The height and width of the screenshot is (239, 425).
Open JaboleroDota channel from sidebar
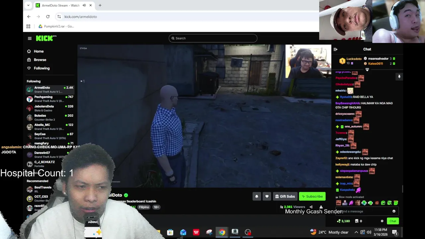click(50, 108)
